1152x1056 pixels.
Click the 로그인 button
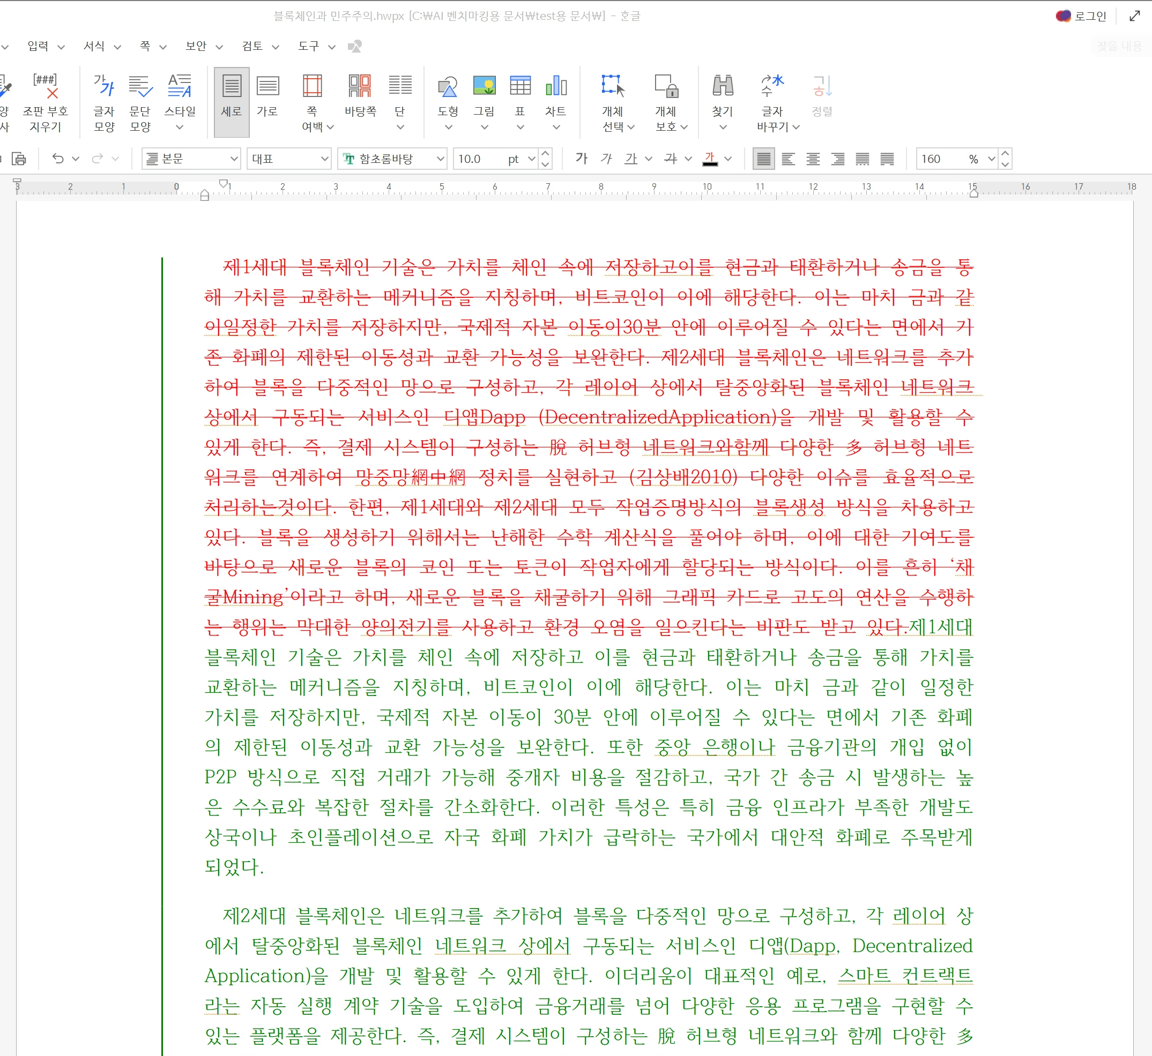[x=1089, y=16]
